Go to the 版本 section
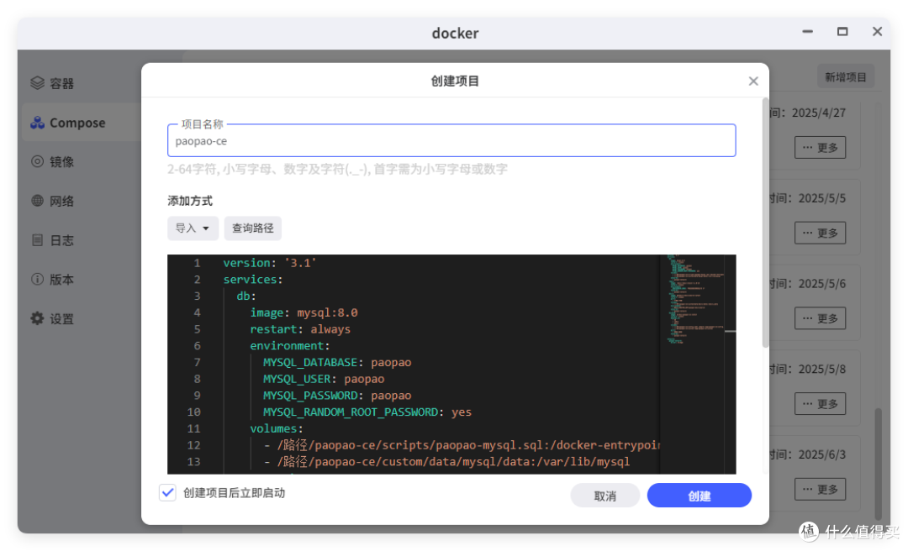The height and width of the screenshot is (551, 908). tap(61, 280)
